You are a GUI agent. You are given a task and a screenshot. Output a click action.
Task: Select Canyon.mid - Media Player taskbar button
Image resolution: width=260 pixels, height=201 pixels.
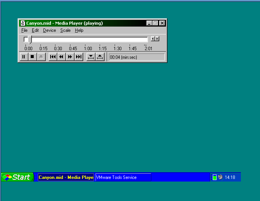[x=66, y=177]
